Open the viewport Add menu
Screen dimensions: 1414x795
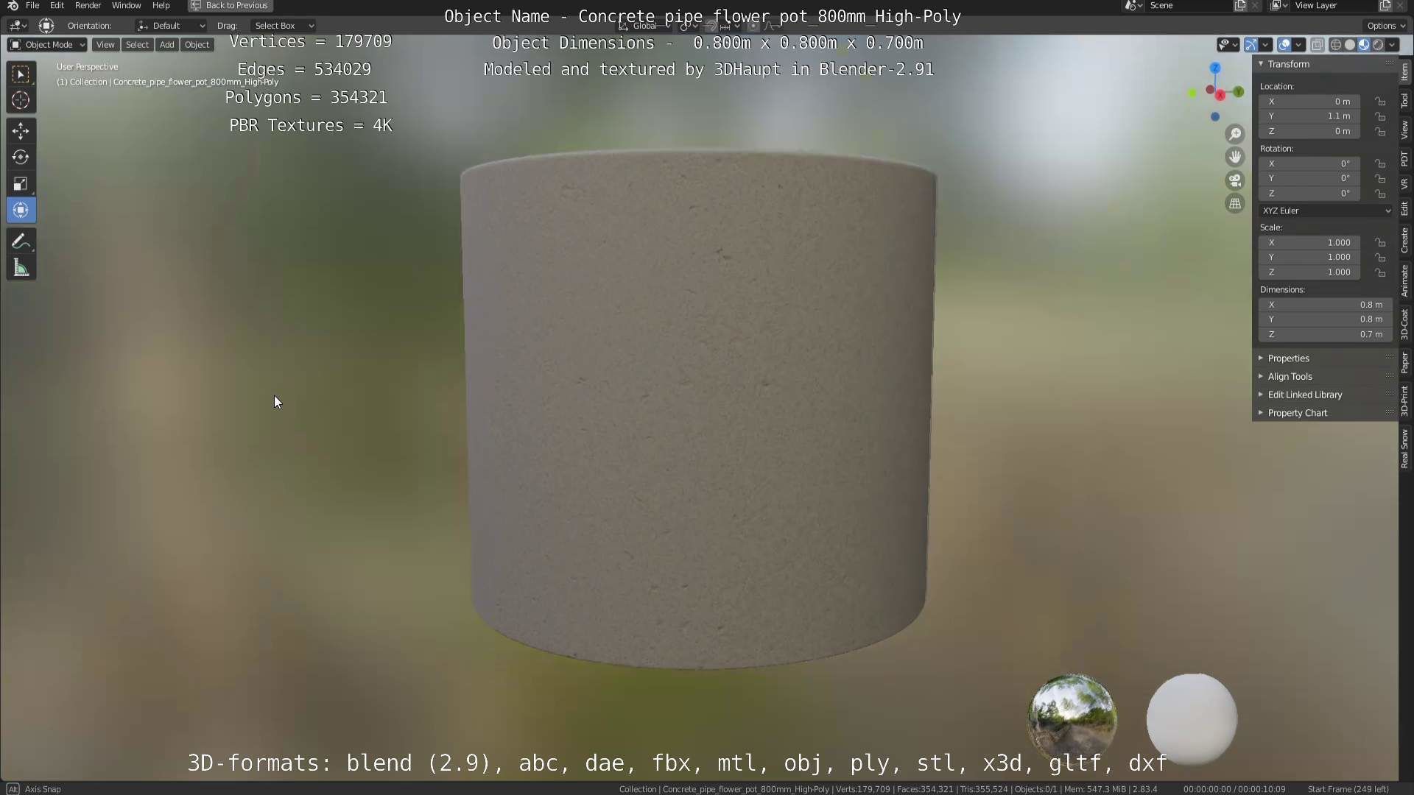tap(167, 45)
